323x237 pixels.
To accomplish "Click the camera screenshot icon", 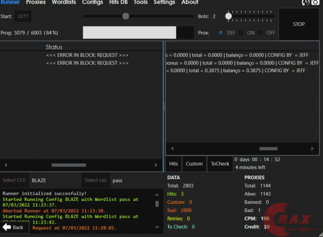I will [x=315, y=2].
